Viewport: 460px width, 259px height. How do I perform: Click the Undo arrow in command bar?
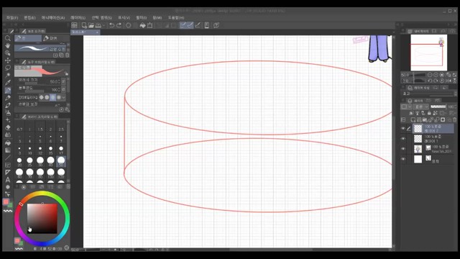pos(112,25)
